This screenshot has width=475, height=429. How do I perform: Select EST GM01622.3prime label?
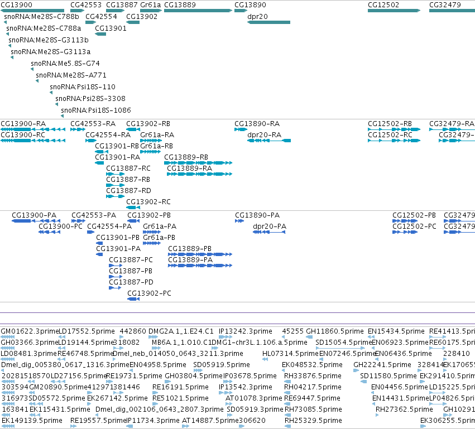[30, 331]
